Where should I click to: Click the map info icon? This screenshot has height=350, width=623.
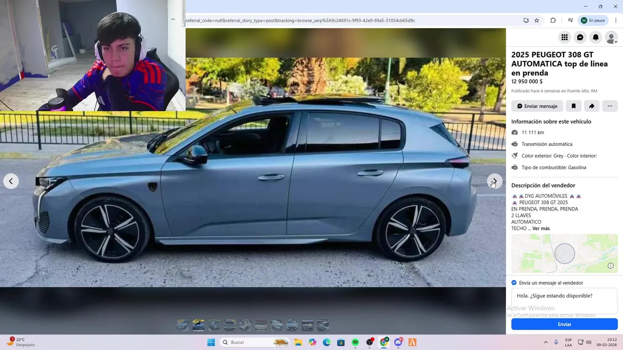pyautogui.click(x=611, y=266)
